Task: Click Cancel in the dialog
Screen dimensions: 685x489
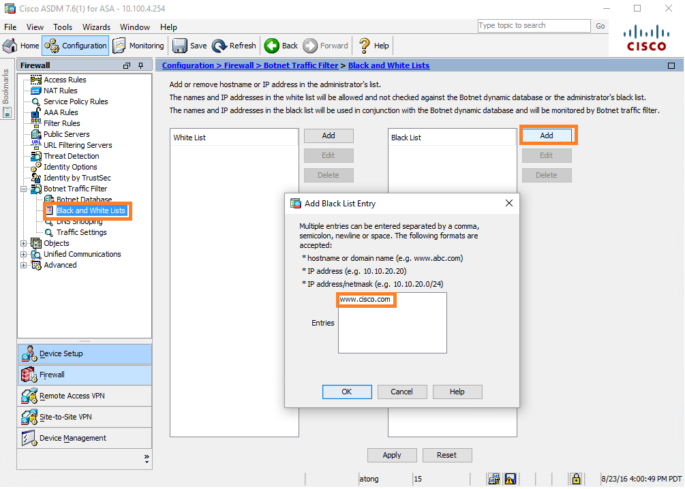Action: 401,392
